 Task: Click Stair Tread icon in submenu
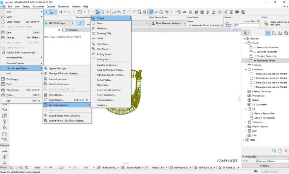pos(93,49)
